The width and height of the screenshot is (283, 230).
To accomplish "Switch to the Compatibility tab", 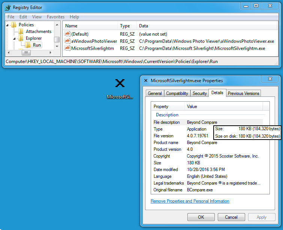I will click(x=177, y=93).
